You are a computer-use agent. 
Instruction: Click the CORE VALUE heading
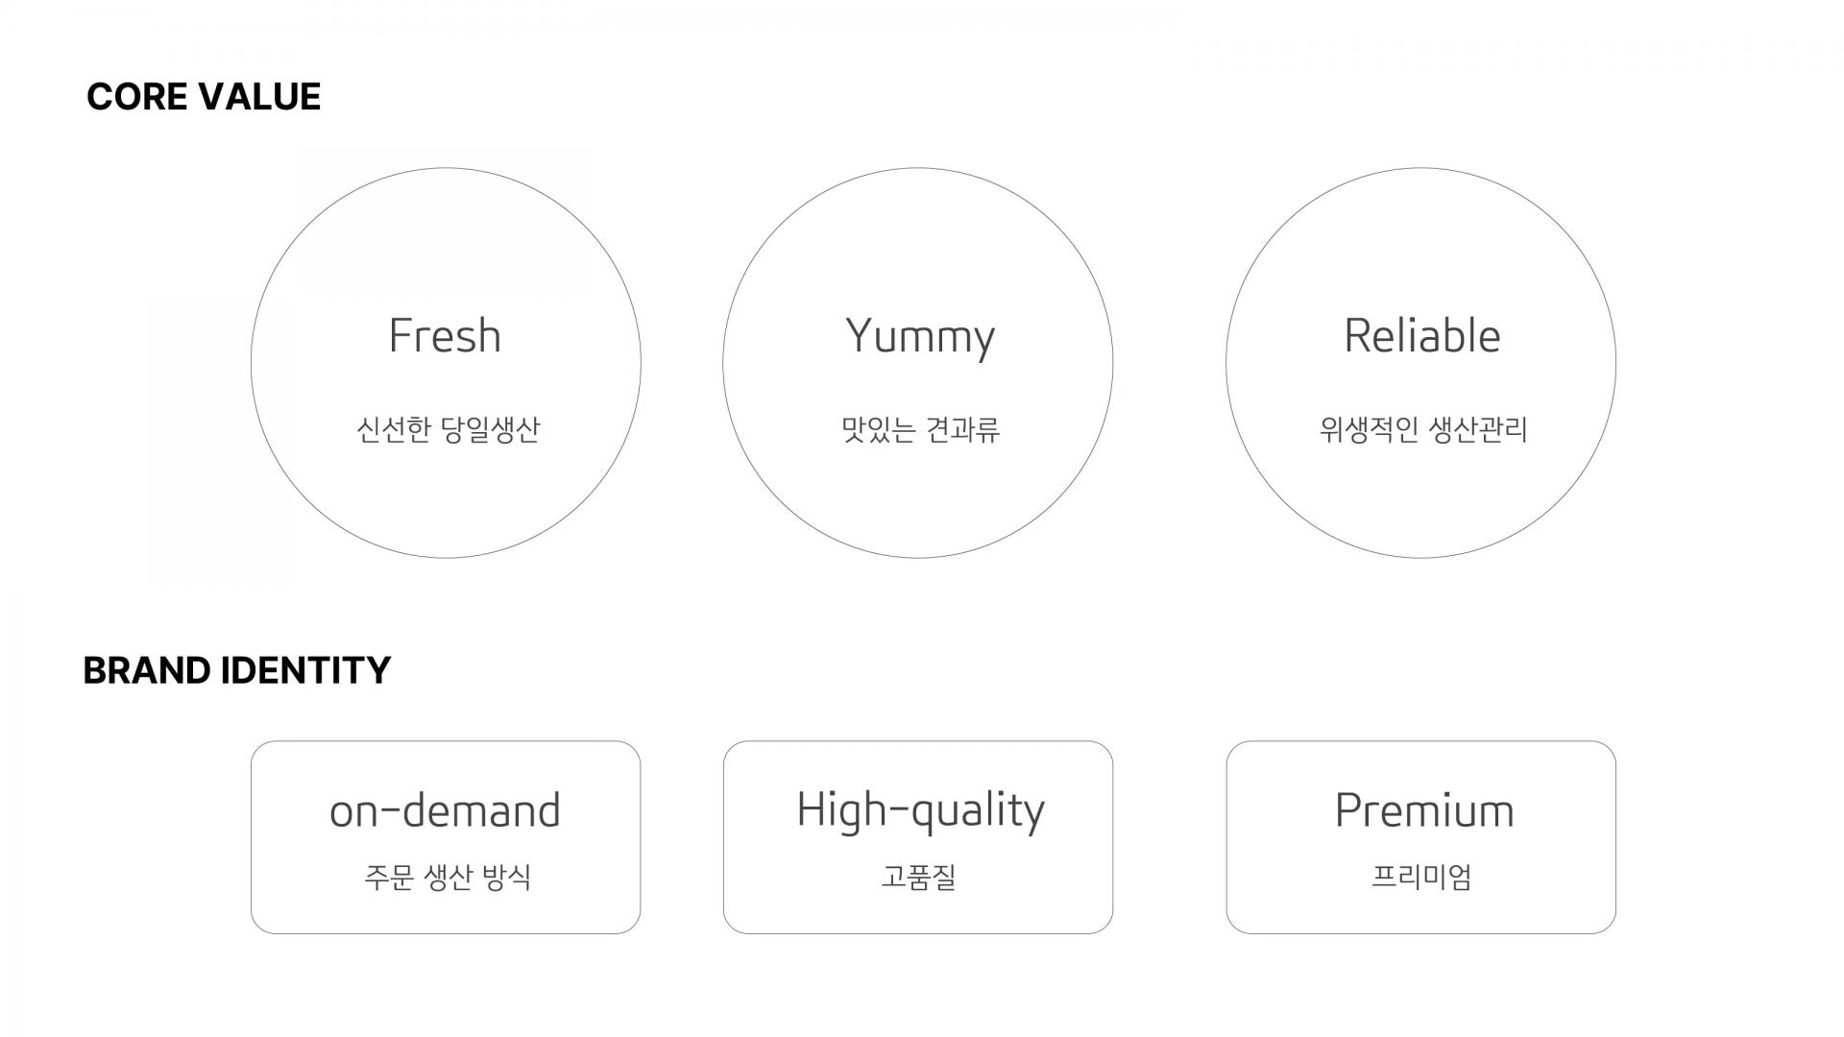(x=204, y=97)
